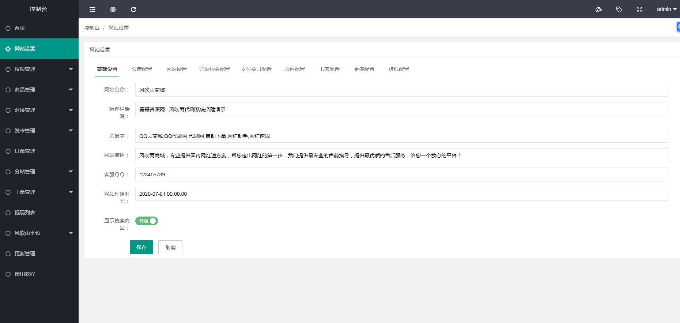Expand the 风吹雨平台 menu arrow
Viewport: 680px width, 323px height.
[71, 233]
